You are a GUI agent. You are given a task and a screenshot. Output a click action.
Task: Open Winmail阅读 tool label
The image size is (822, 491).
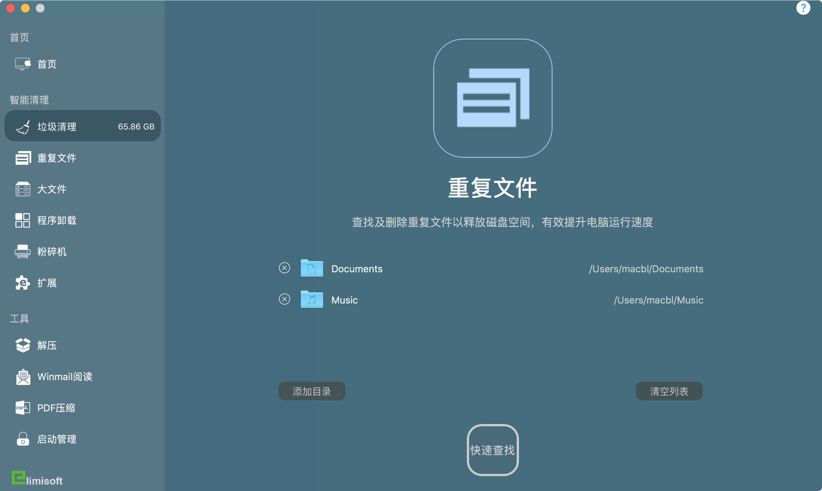tap(65, 377)
